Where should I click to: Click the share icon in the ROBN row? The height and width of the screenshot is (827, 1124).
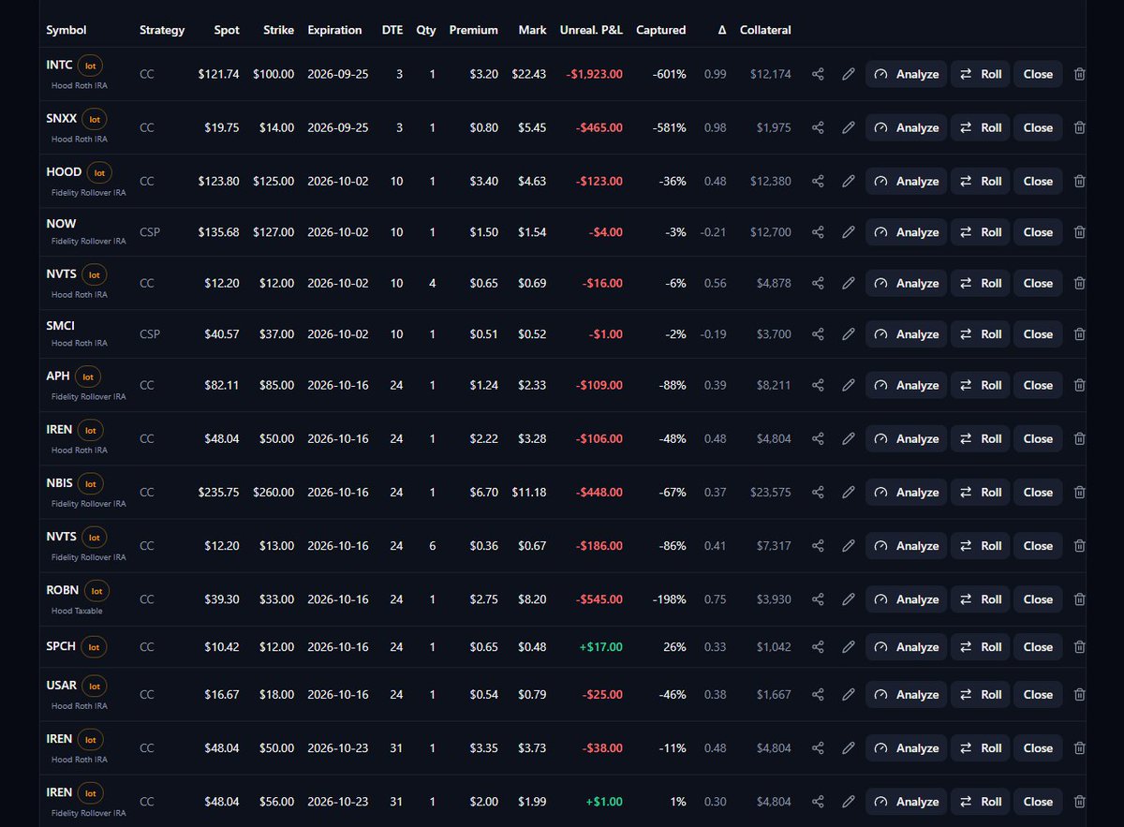click(x=818, y=599)
